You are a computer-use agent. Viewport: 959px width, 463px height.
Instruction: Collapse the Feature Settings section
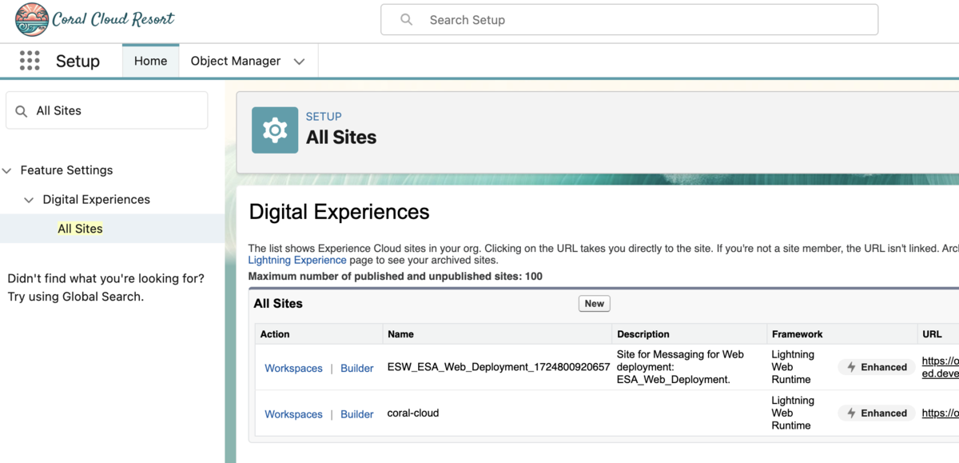click(x=7, y=170)
